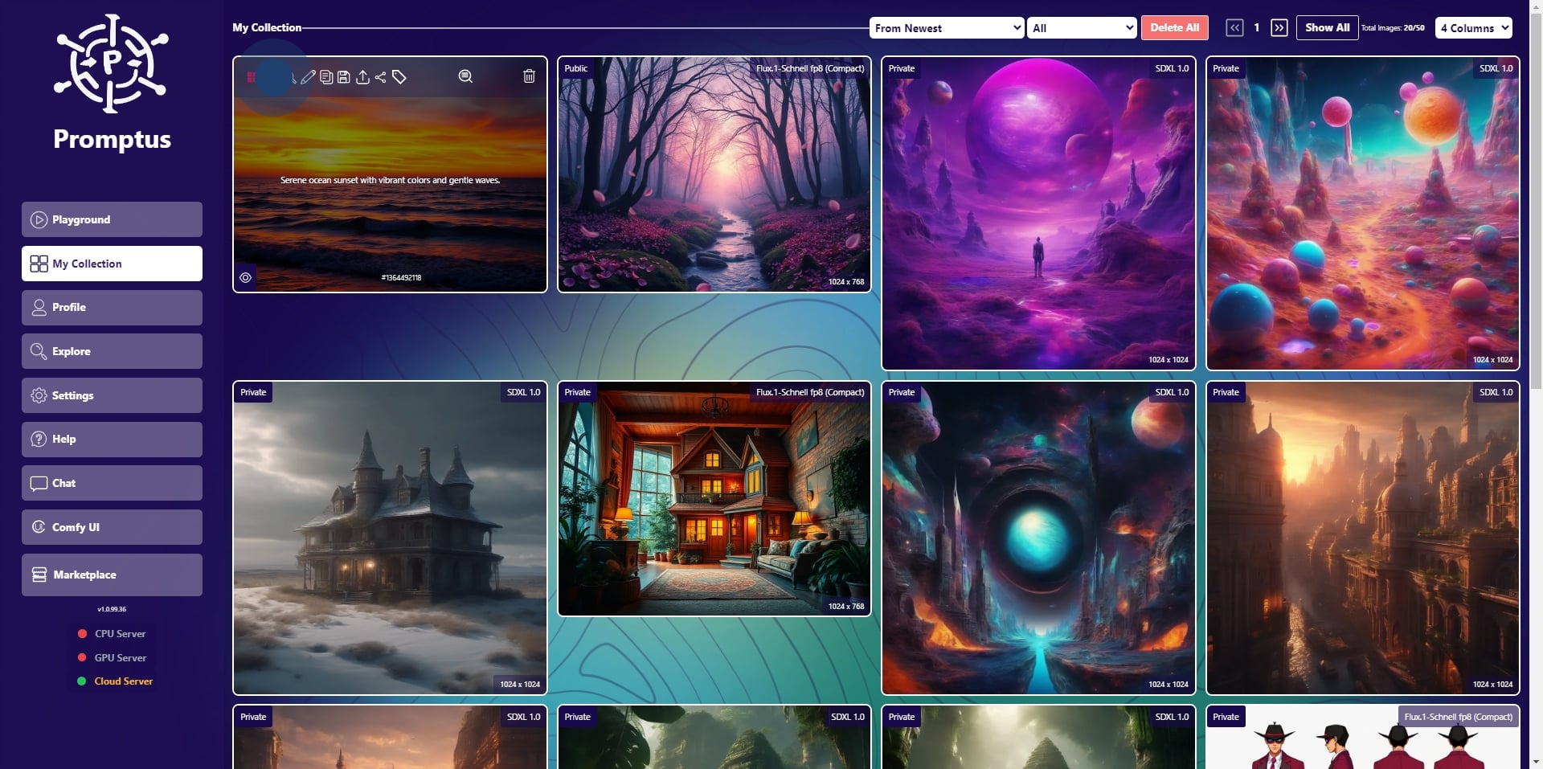Go to Explore in the sidebar
1543x769 pixels.
click(112, 351)
